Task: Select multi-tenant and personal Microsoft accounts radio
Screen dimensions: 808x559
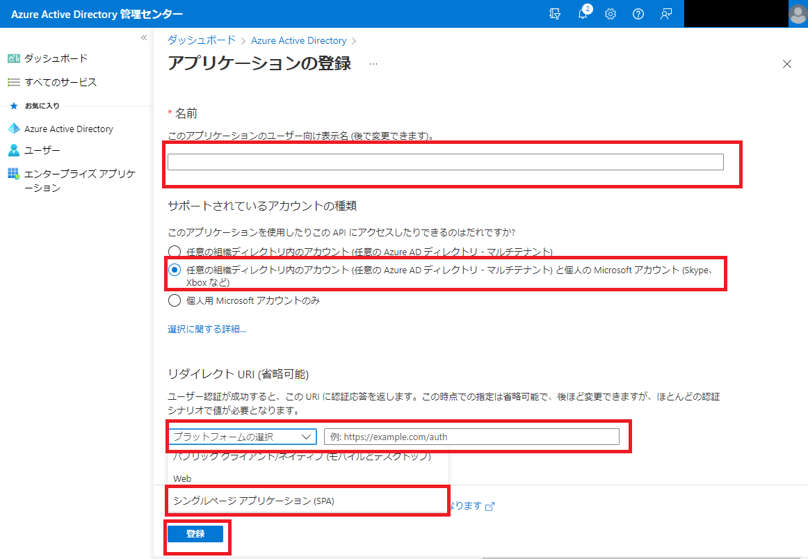Action: click(x=175, y=270)
